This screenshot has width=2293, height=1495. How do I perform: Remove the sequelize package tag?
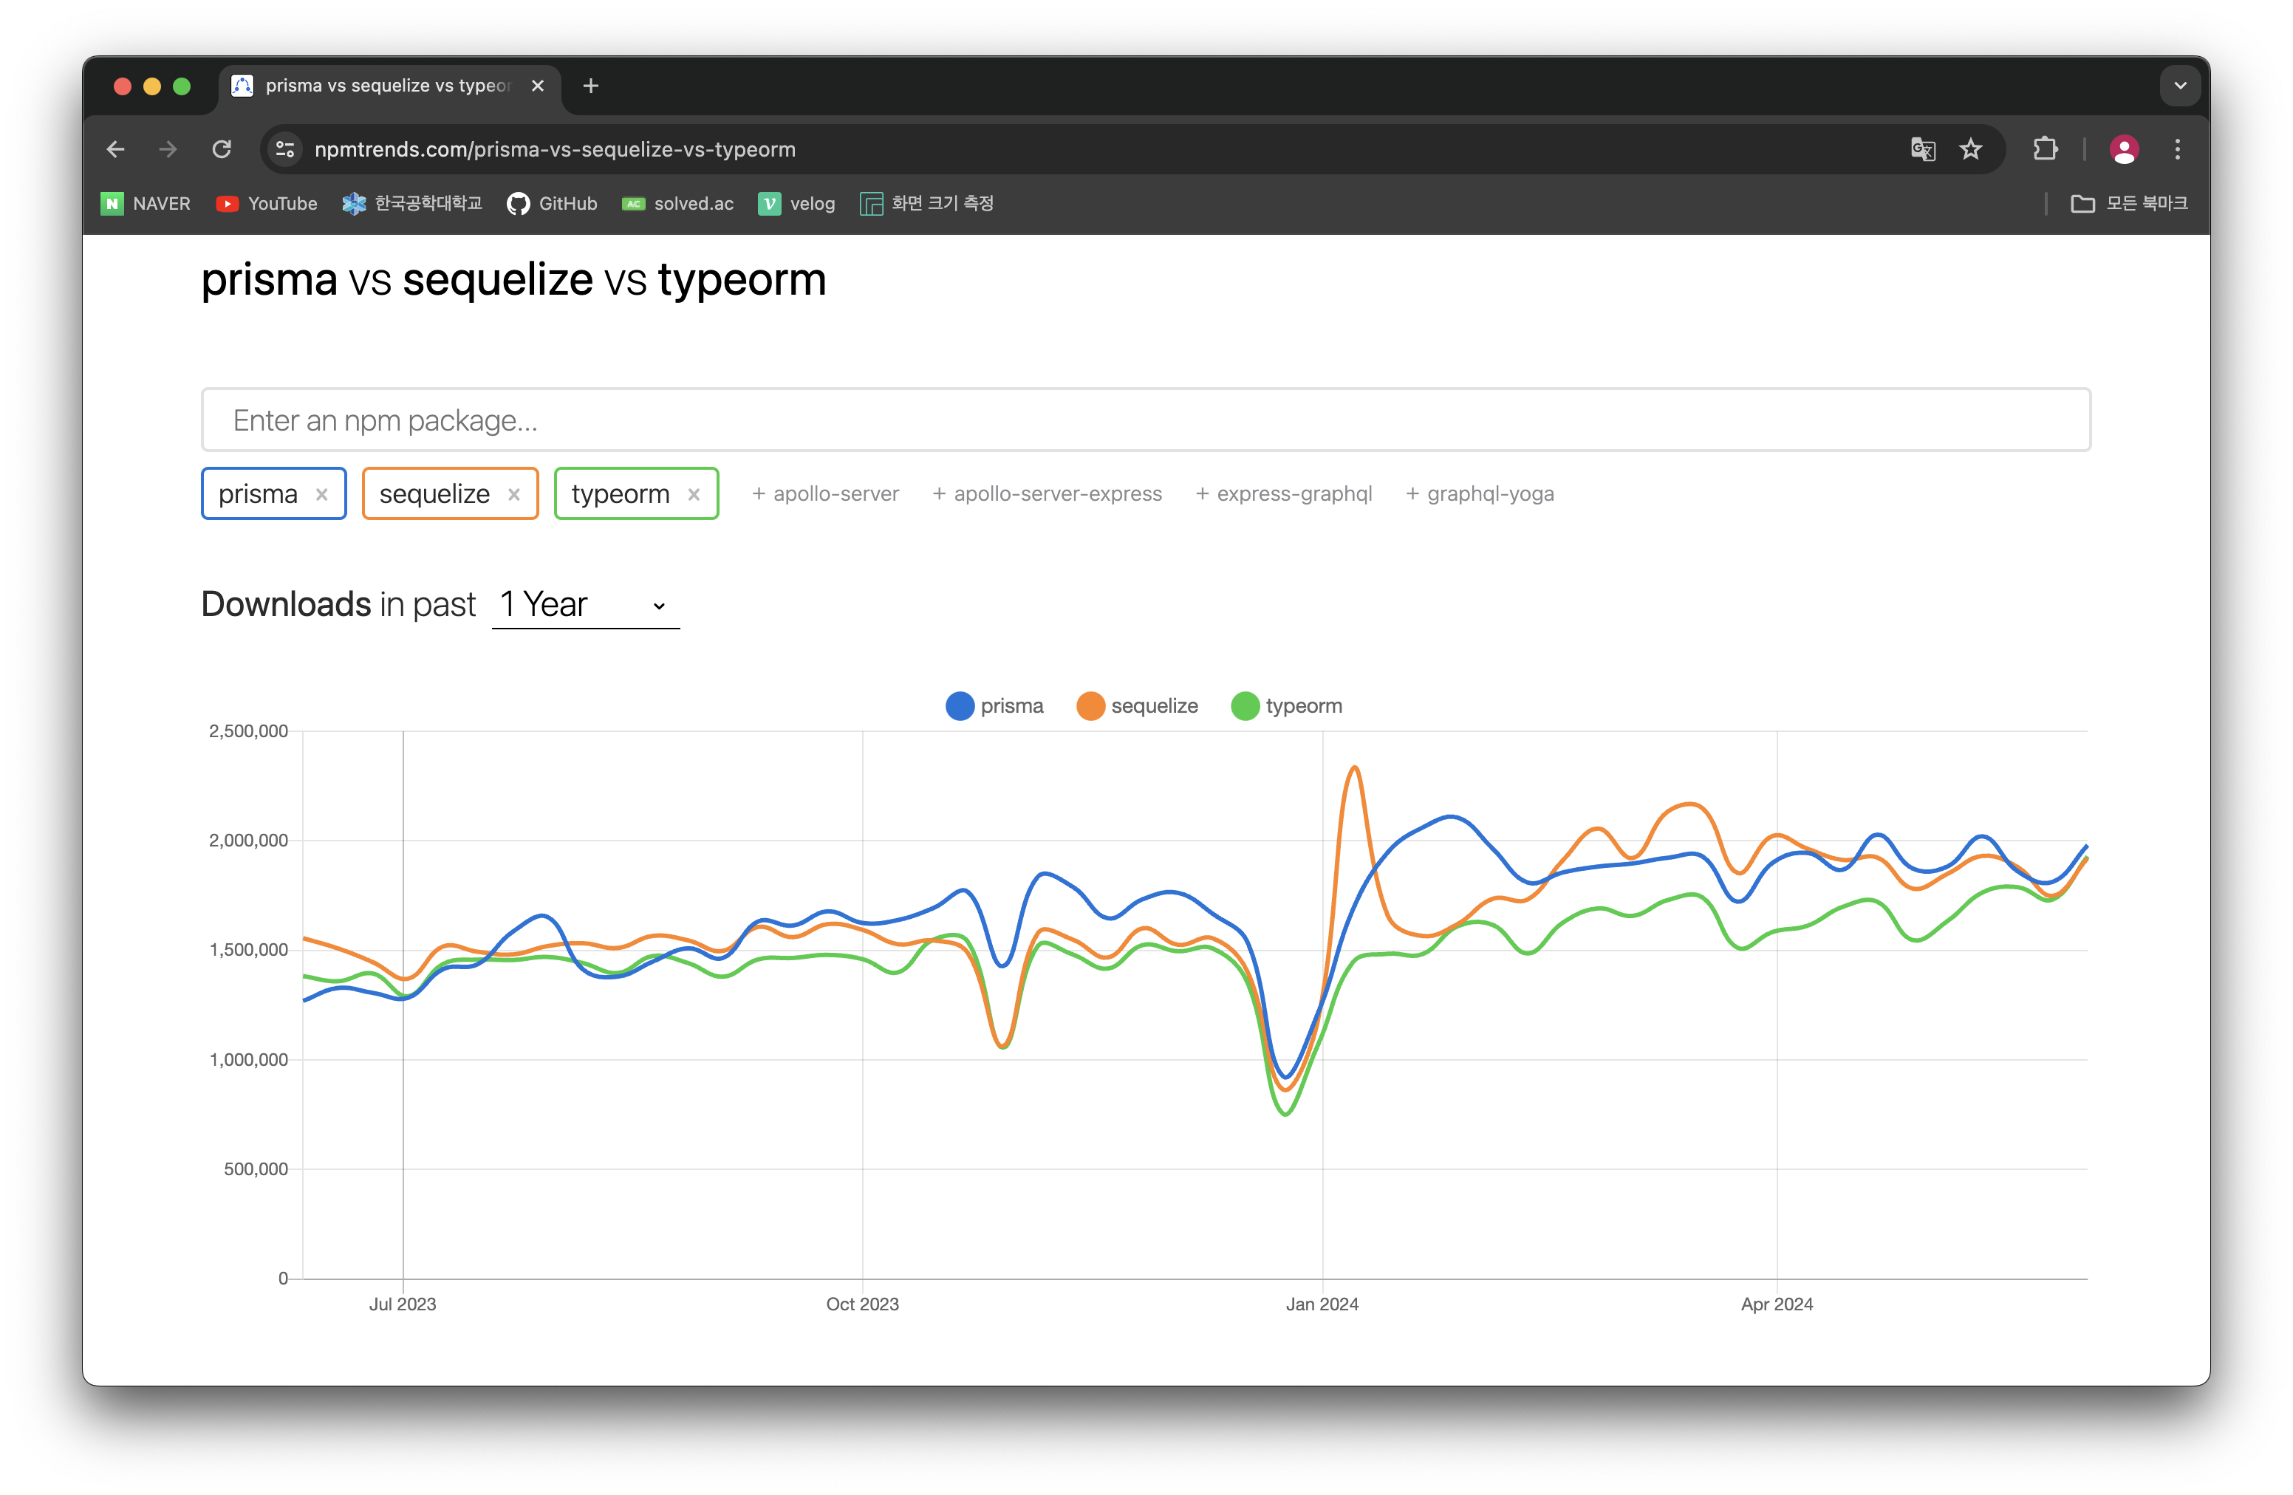(514, 494)
